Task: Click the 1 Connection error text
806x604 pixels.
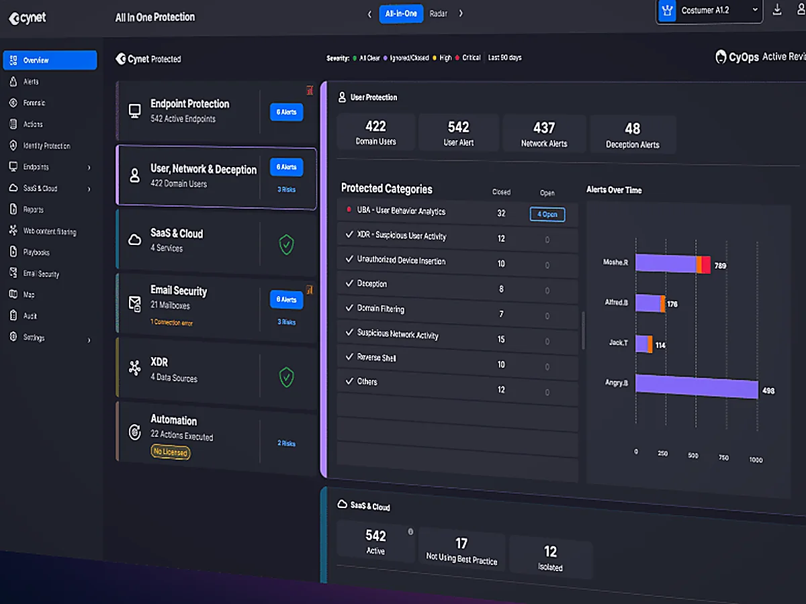Action: (x=172, y=322)
